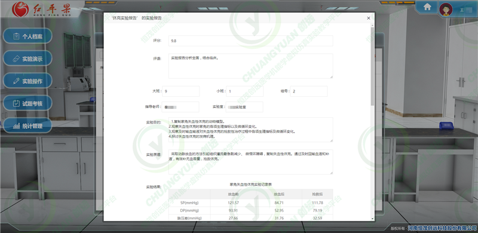Click the 实验室 input field
Image resolution: width=478 pixels, height=233 pixels.
tap(244, 107)
